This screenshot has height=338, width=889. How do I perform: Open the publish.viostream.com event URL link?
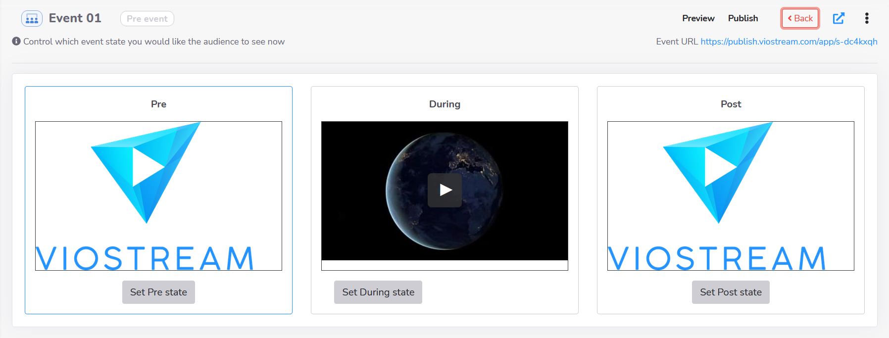pyautogui.click(x=789, y=42)
